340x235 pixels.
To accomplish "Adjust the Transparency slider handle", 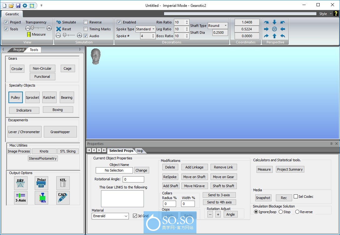I will pyautogui.click(x=33, y=28).
